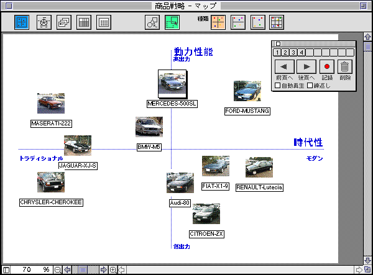Click the FIAT-X1-9 label
Screen dimensions: 373x275
pos(215,186)
